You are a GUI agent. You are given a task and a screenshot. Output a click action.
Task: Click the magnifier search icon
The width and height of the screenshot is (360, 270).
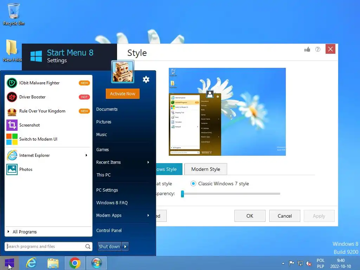tap(88, 246)
